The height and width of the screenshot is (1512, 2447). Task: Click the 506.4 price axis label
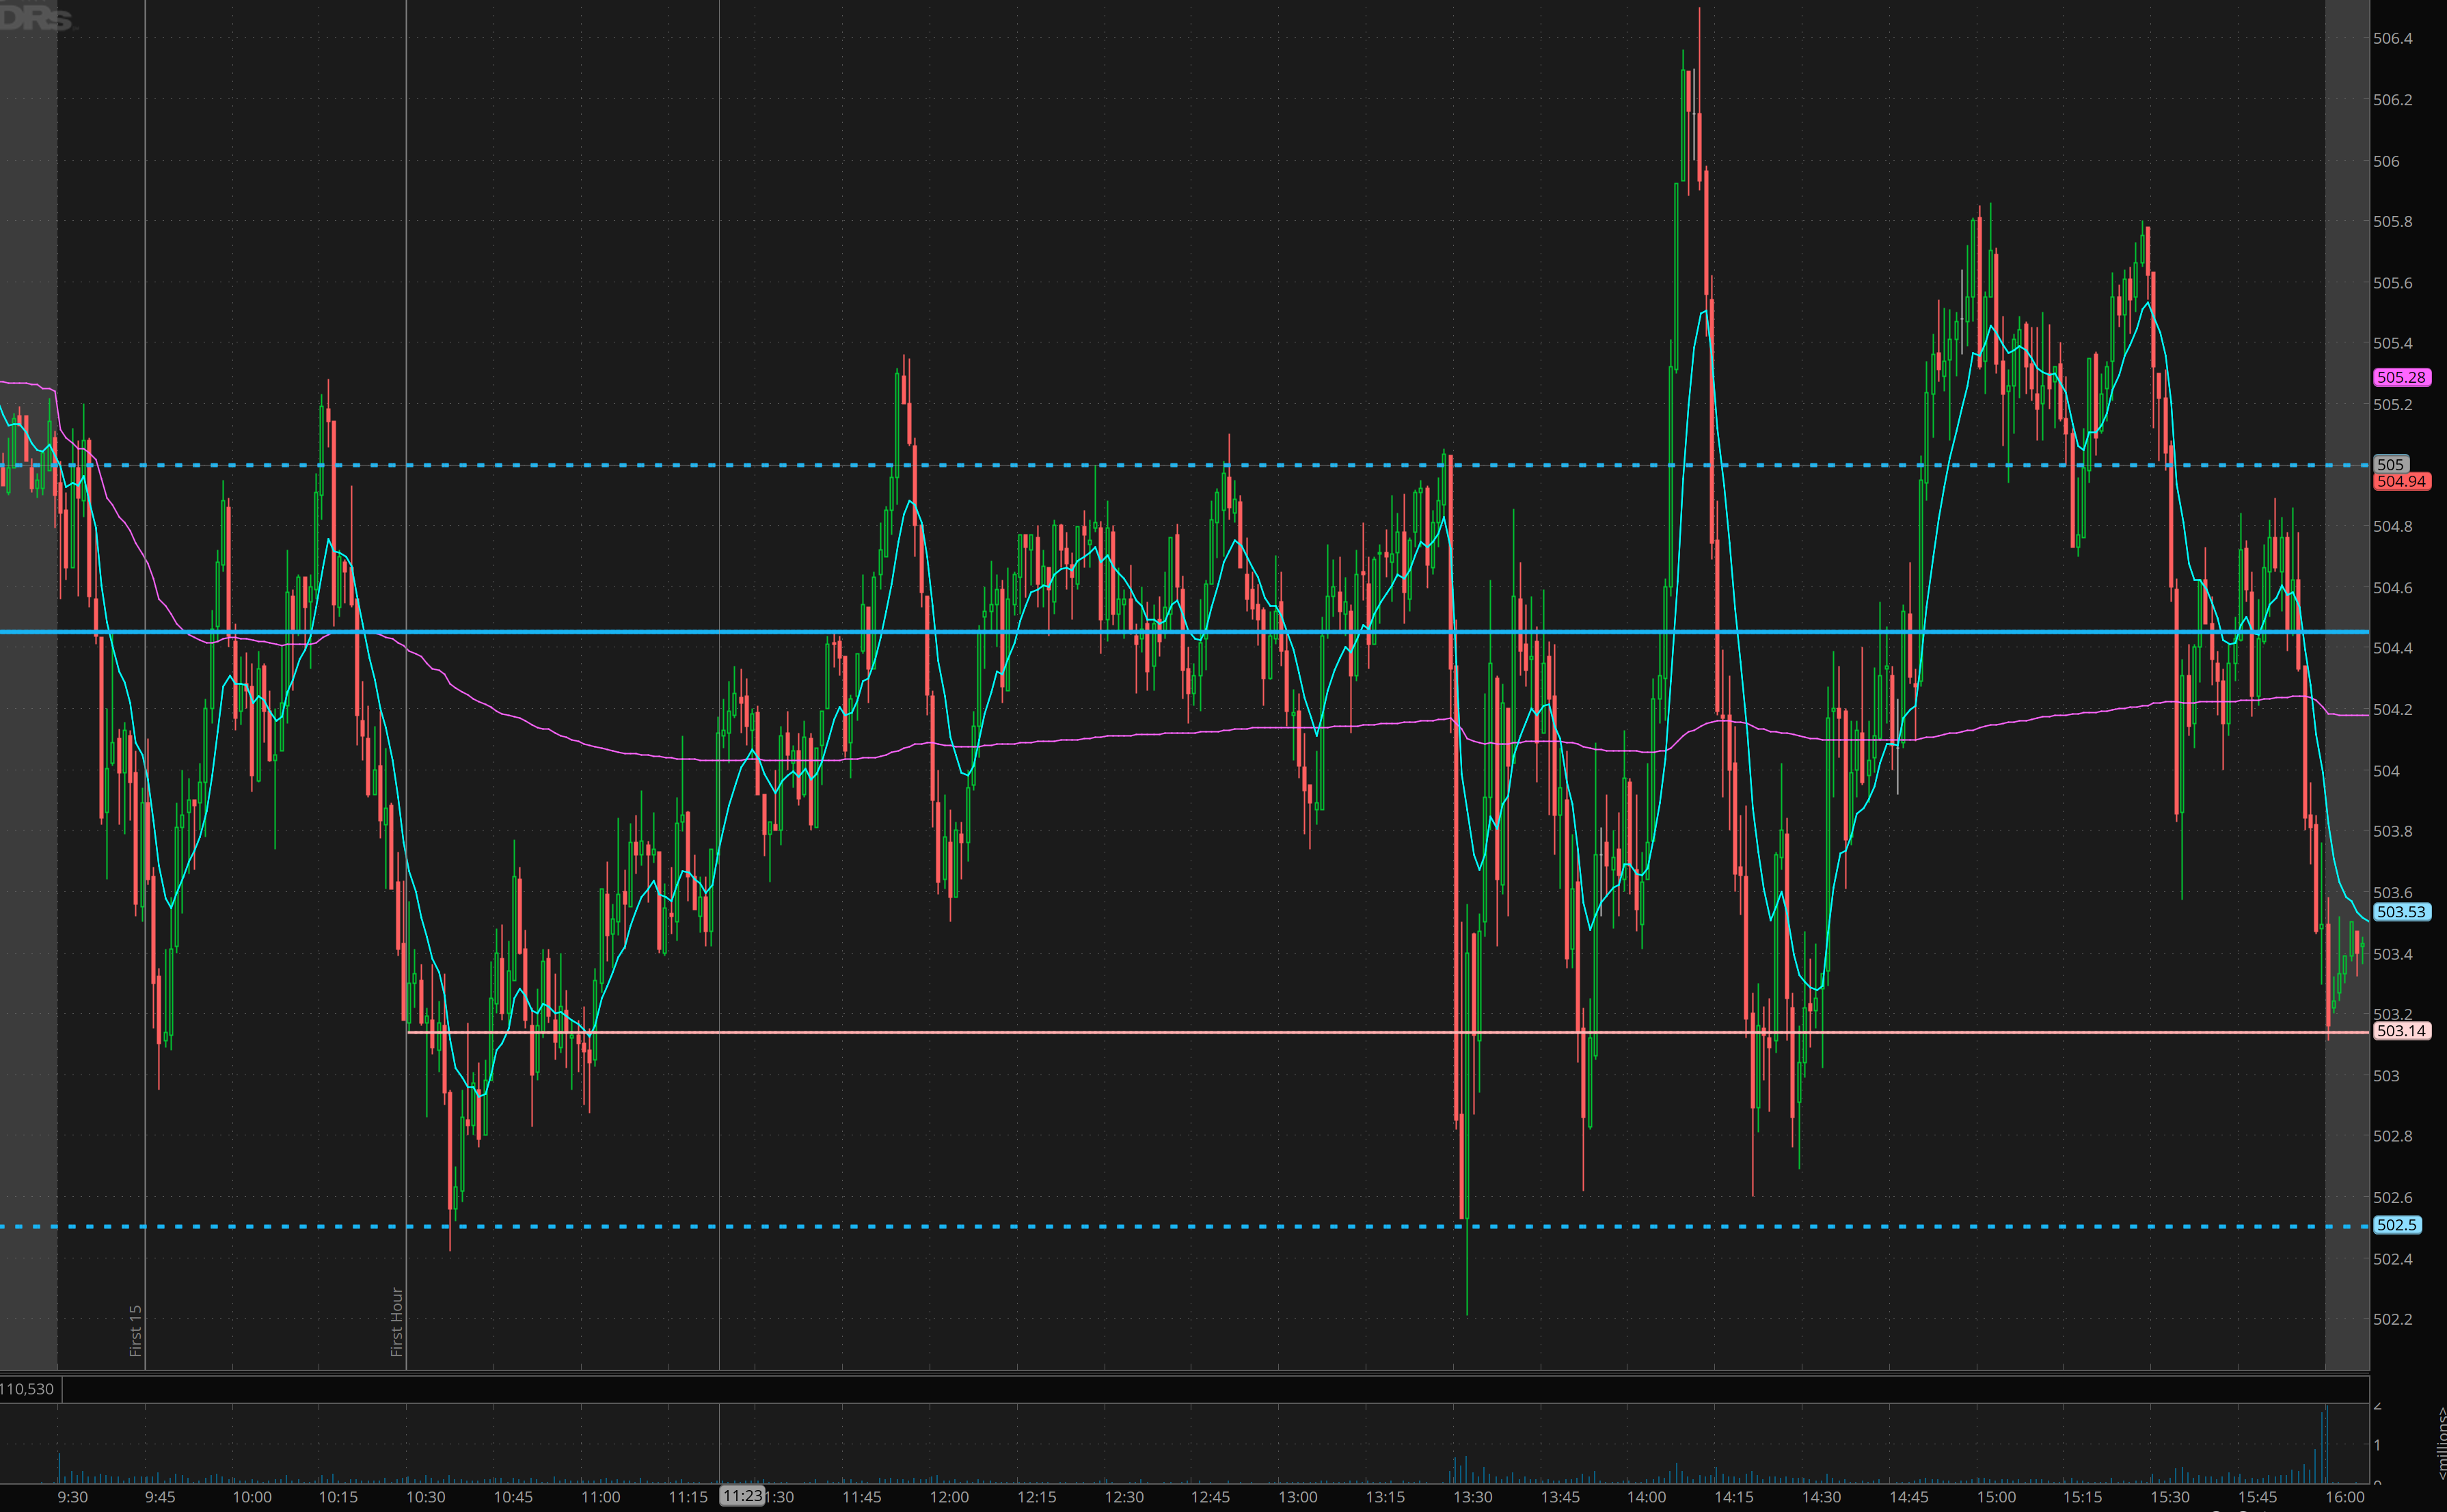pos(2392,39)
